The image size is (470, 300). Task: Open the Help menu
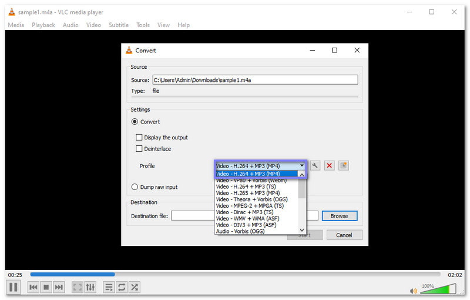(183, 25)
